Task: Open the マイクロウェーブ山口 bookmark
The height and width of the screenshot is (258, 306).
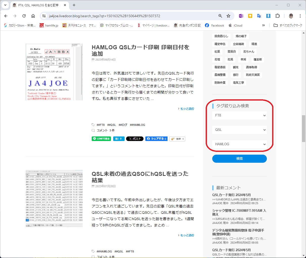Action: (x=116, y=25)
